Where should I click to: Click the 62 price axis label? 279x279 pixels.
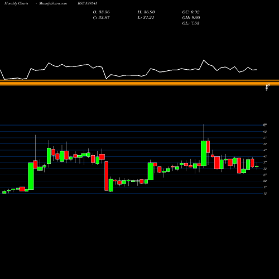pyautogui.click(x=265, y=132)
